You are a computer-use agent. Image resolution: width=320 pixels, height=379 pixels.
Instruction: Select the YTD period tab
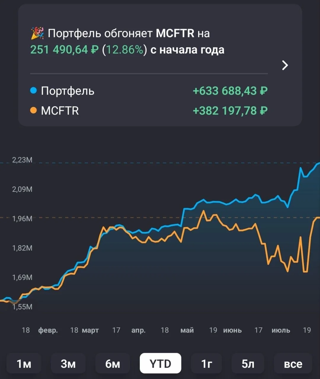(x=160, y=363)
